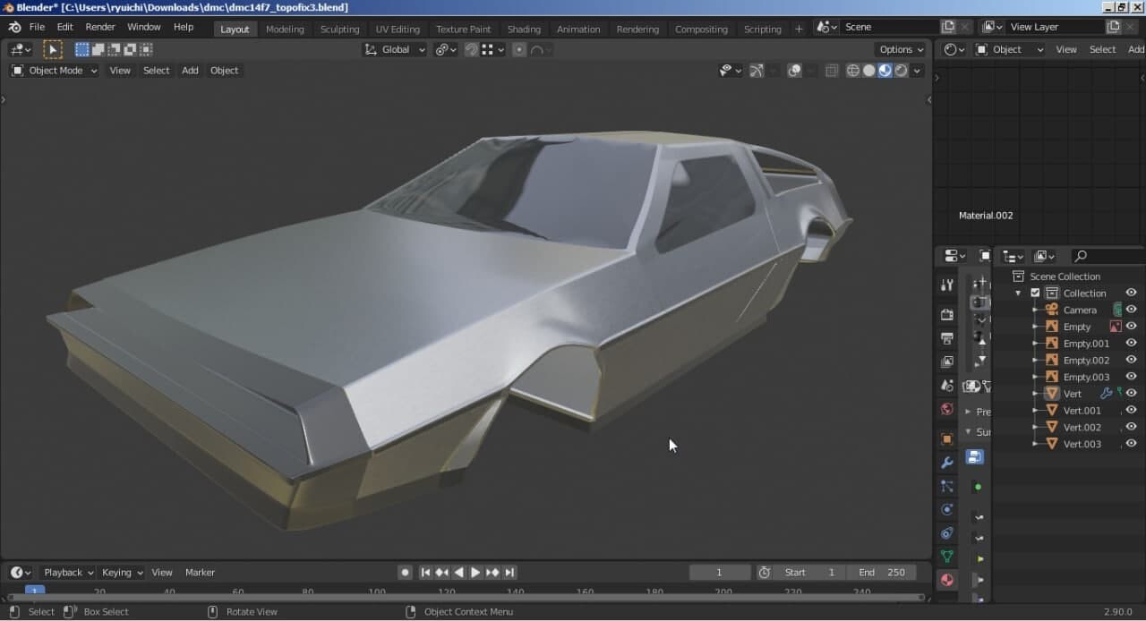Switch to wireframe shading
The width and height of the screenshot is (1146, 621).
click(x=853, y=71)
